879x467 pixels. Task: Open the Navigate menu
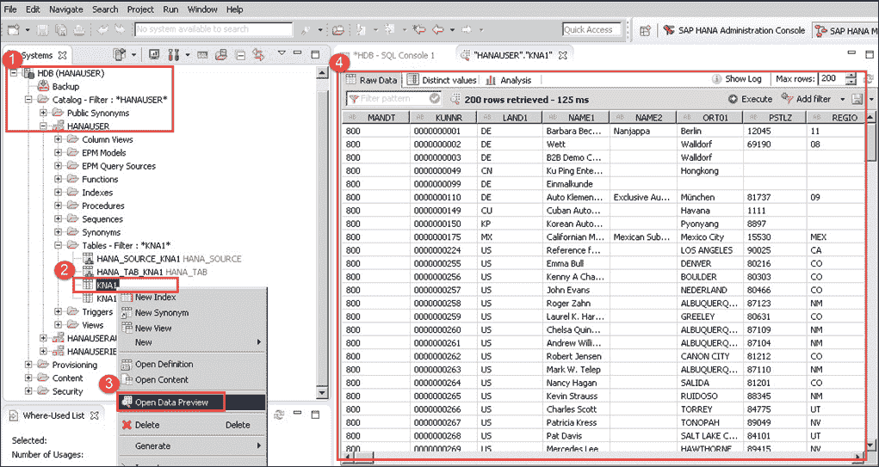[x=66, y=9]
